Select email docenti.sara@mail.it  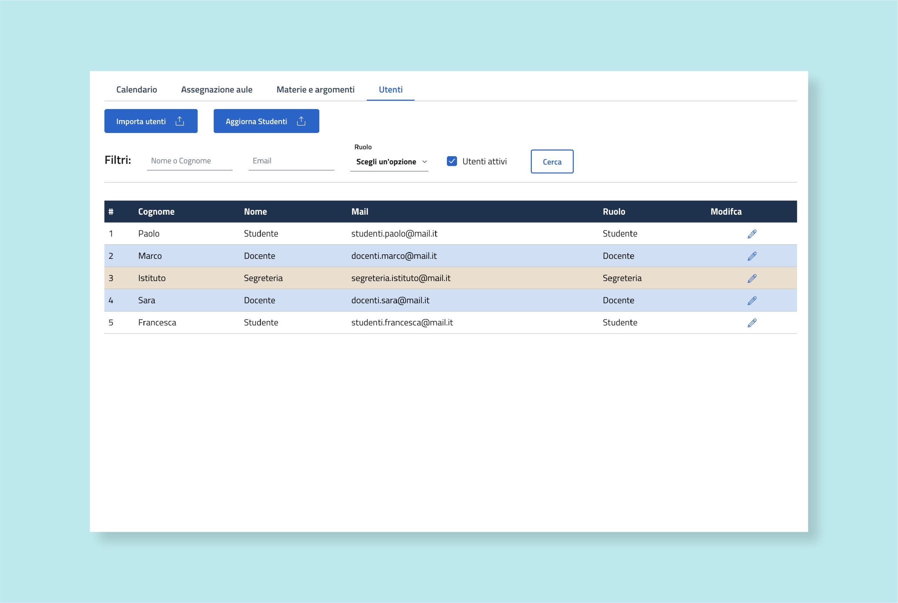tap(390, 300)
